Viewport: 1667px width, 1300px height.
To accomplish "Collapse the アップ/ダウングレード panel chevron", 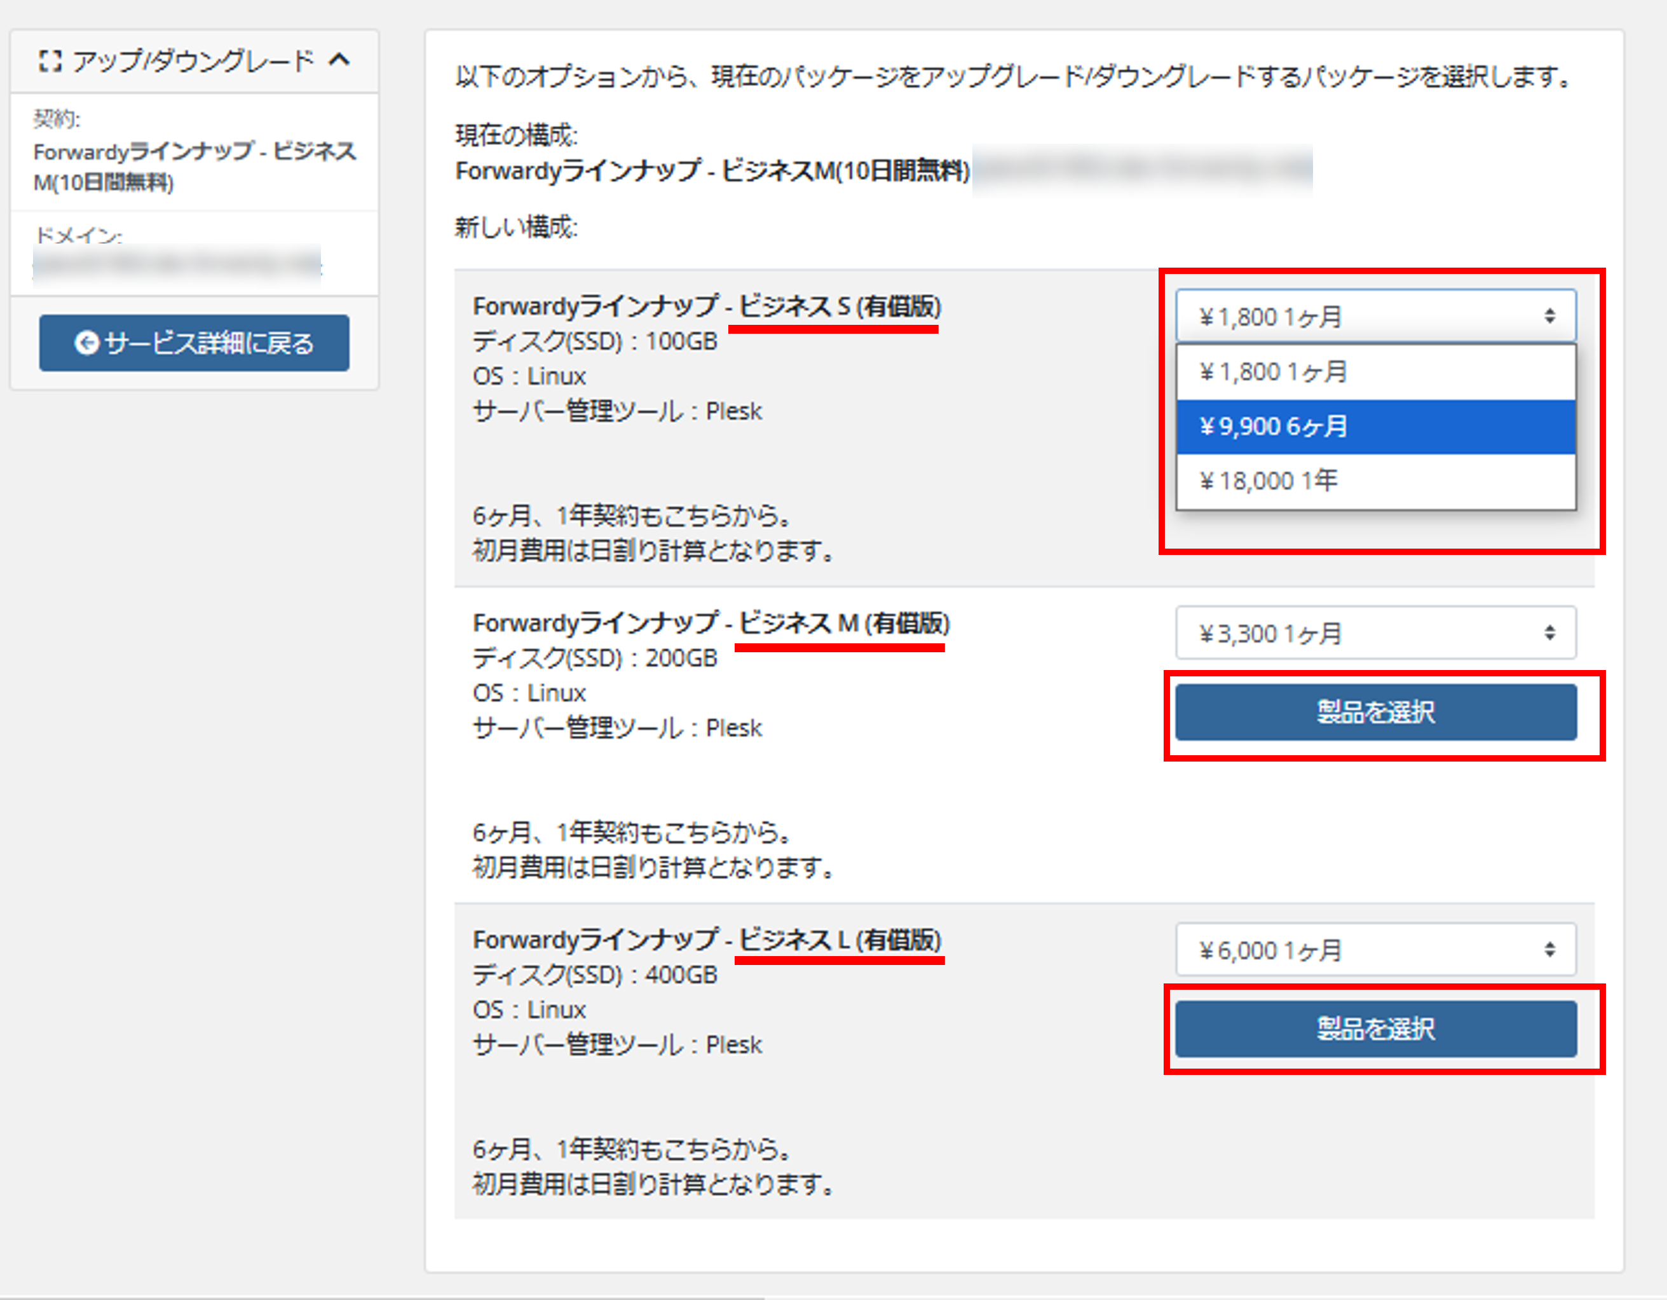I will 339,60.
